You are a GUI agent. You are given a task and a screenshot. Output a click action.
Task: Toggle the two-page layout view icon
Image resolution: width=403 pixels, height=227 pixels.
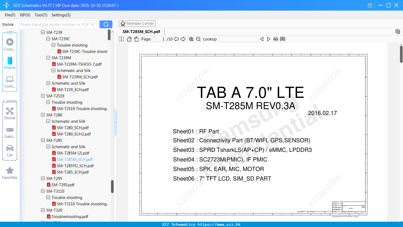coord(121,39)
